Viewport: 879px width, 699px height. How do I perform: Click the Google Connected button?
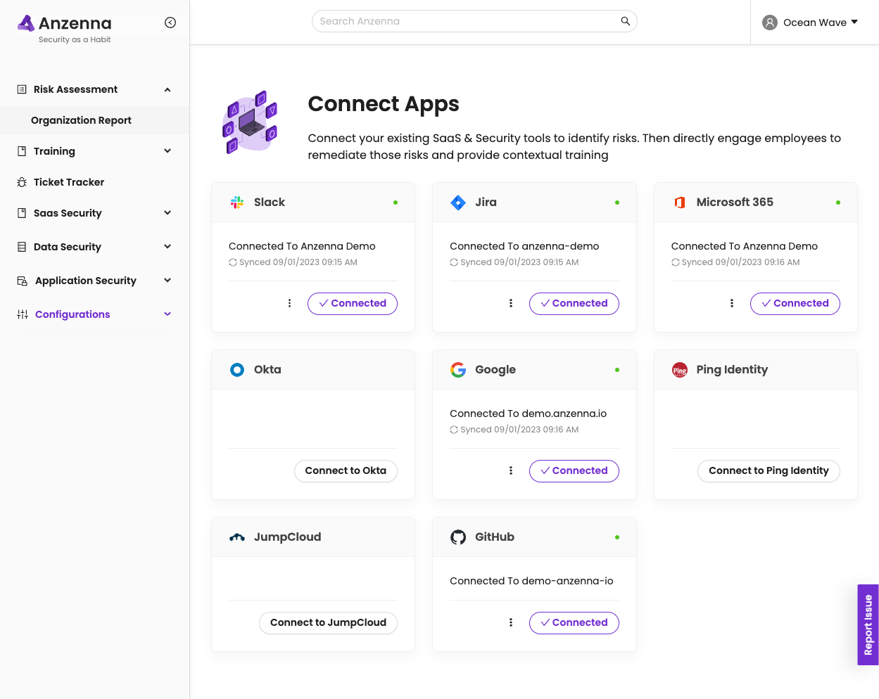(574, 470)
